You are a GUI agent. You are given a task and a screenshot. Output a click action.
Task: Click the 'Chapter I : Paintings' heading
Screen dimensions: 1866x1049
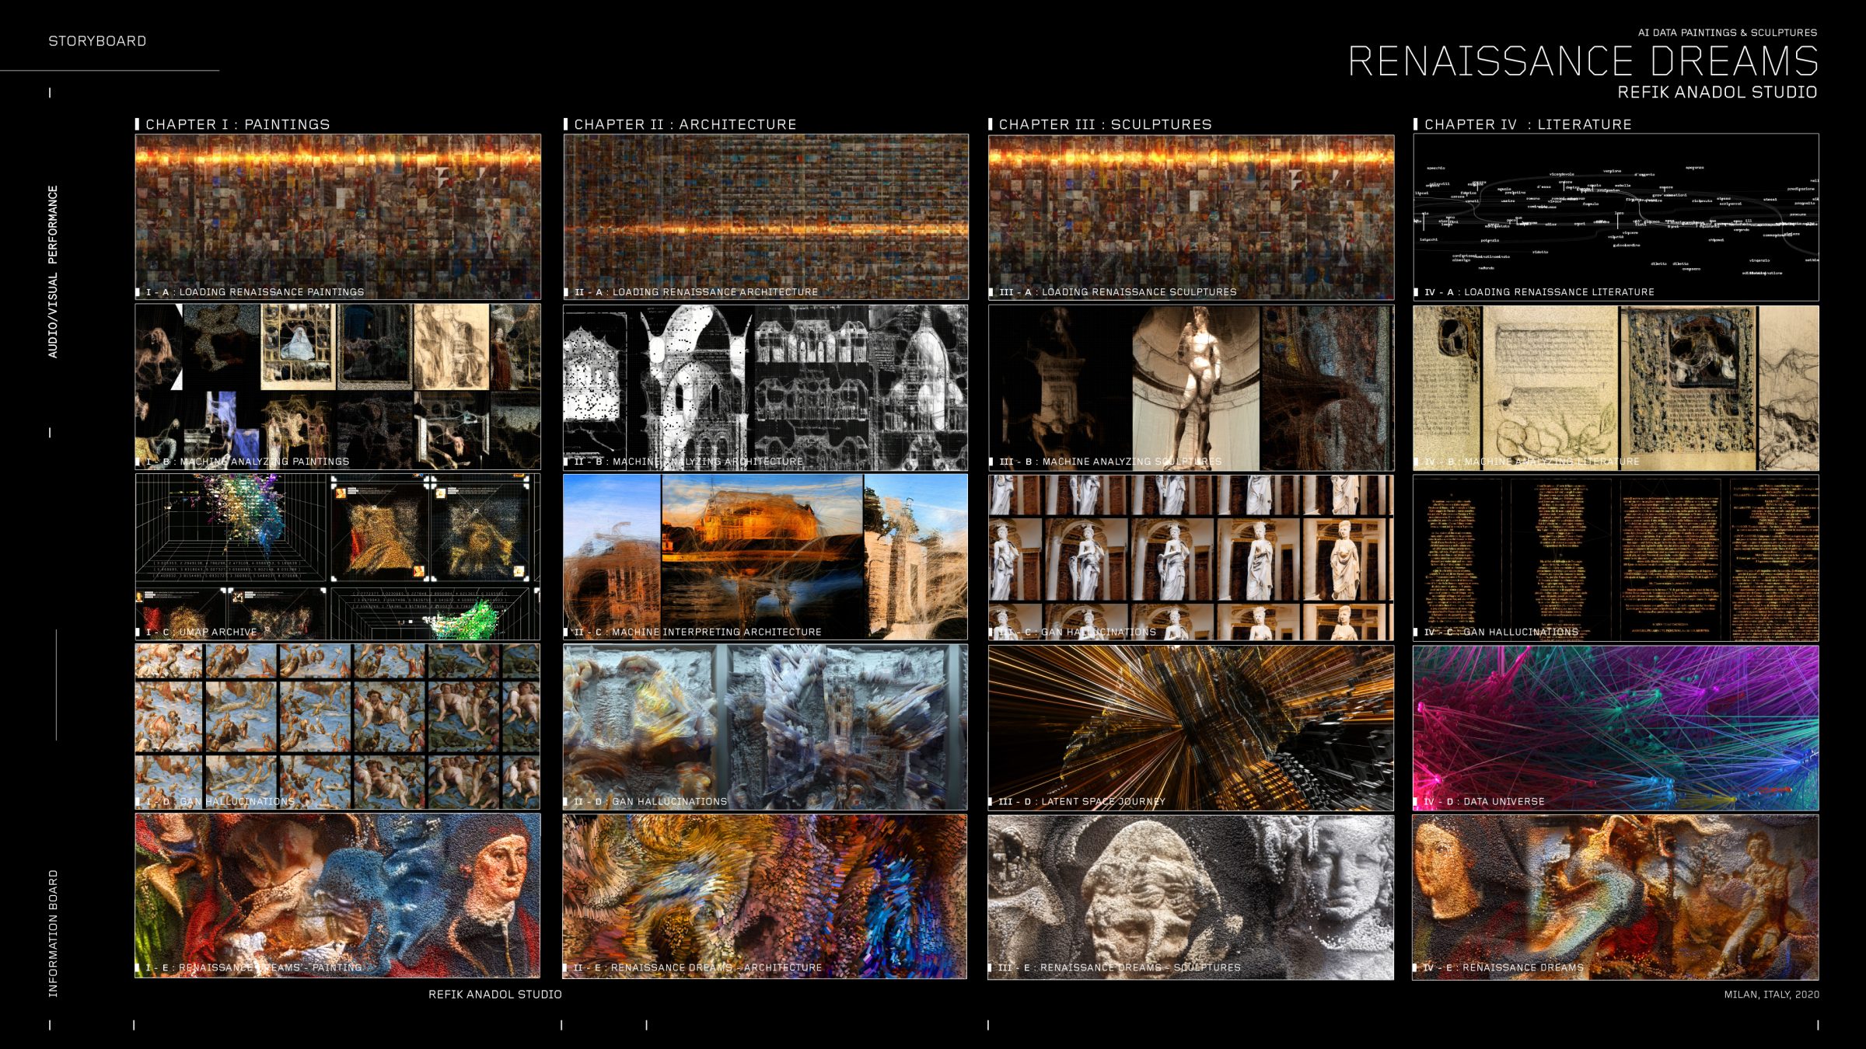point(238,124)
